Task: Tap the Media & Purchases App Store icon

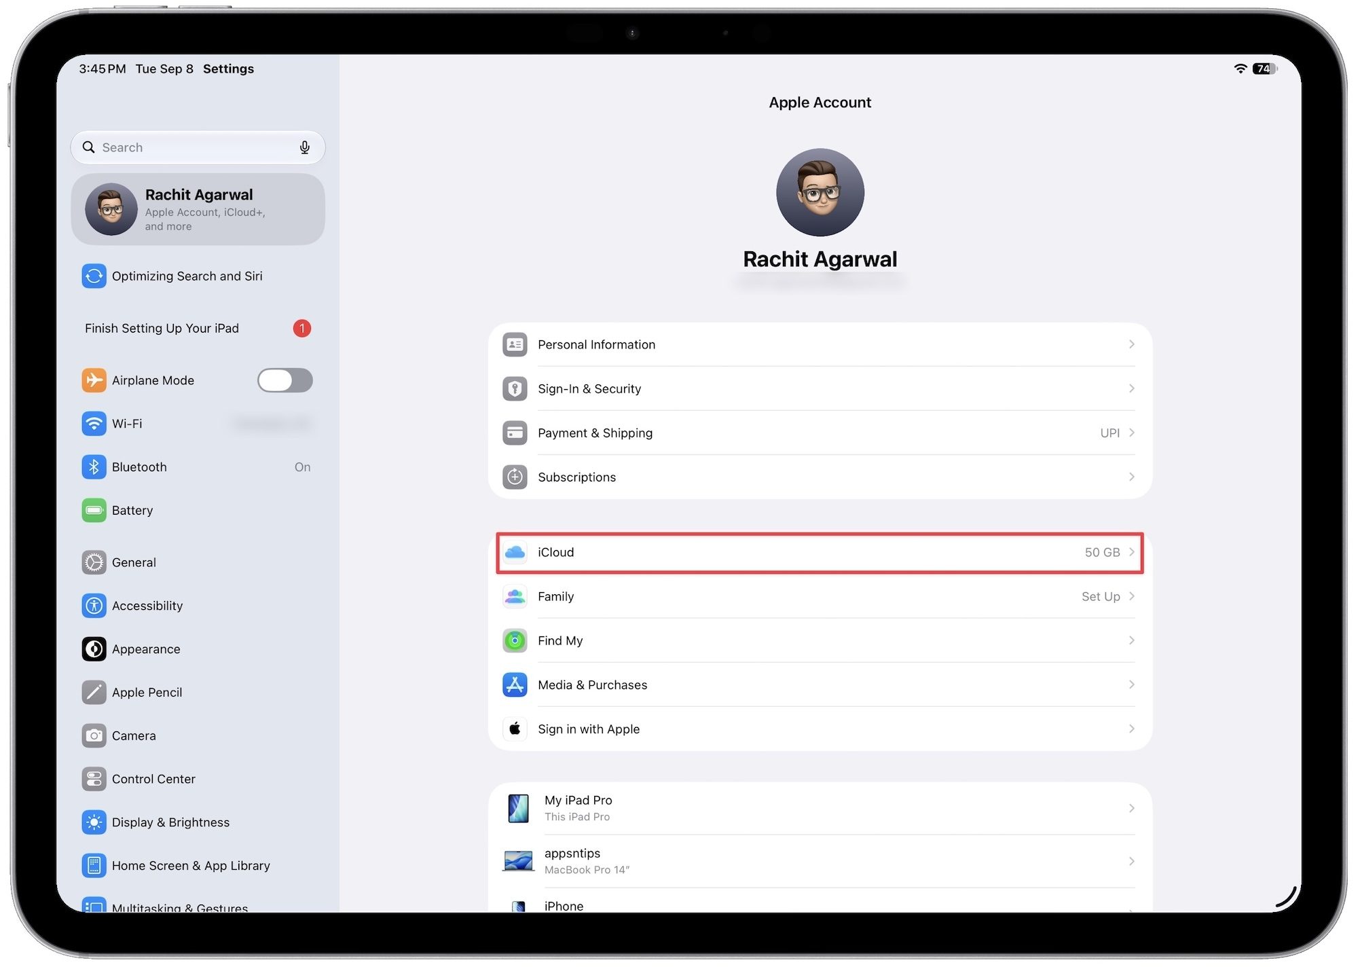Action: 515,685
